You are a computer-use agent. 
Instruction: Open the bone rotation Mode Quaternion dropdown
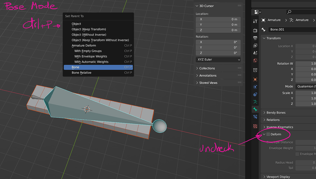click(306, 87)
